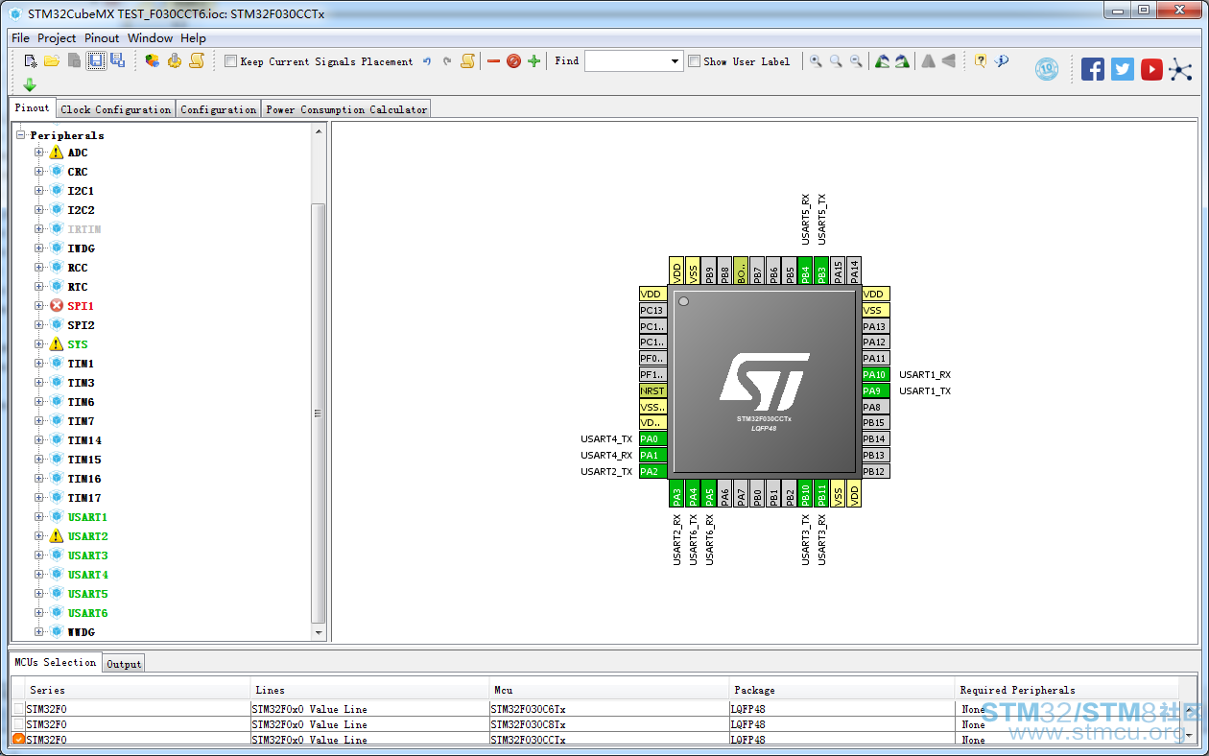Redo the pinout action
Viewport: 1209px width, 756px height.
[x=447, y=61]
